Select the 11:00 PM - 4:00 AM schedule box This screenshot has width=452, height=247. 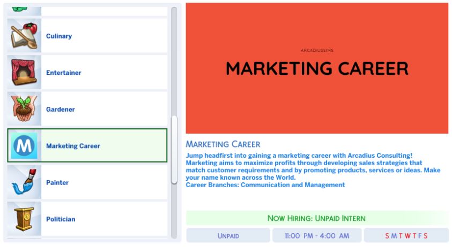tap(317, 236)
